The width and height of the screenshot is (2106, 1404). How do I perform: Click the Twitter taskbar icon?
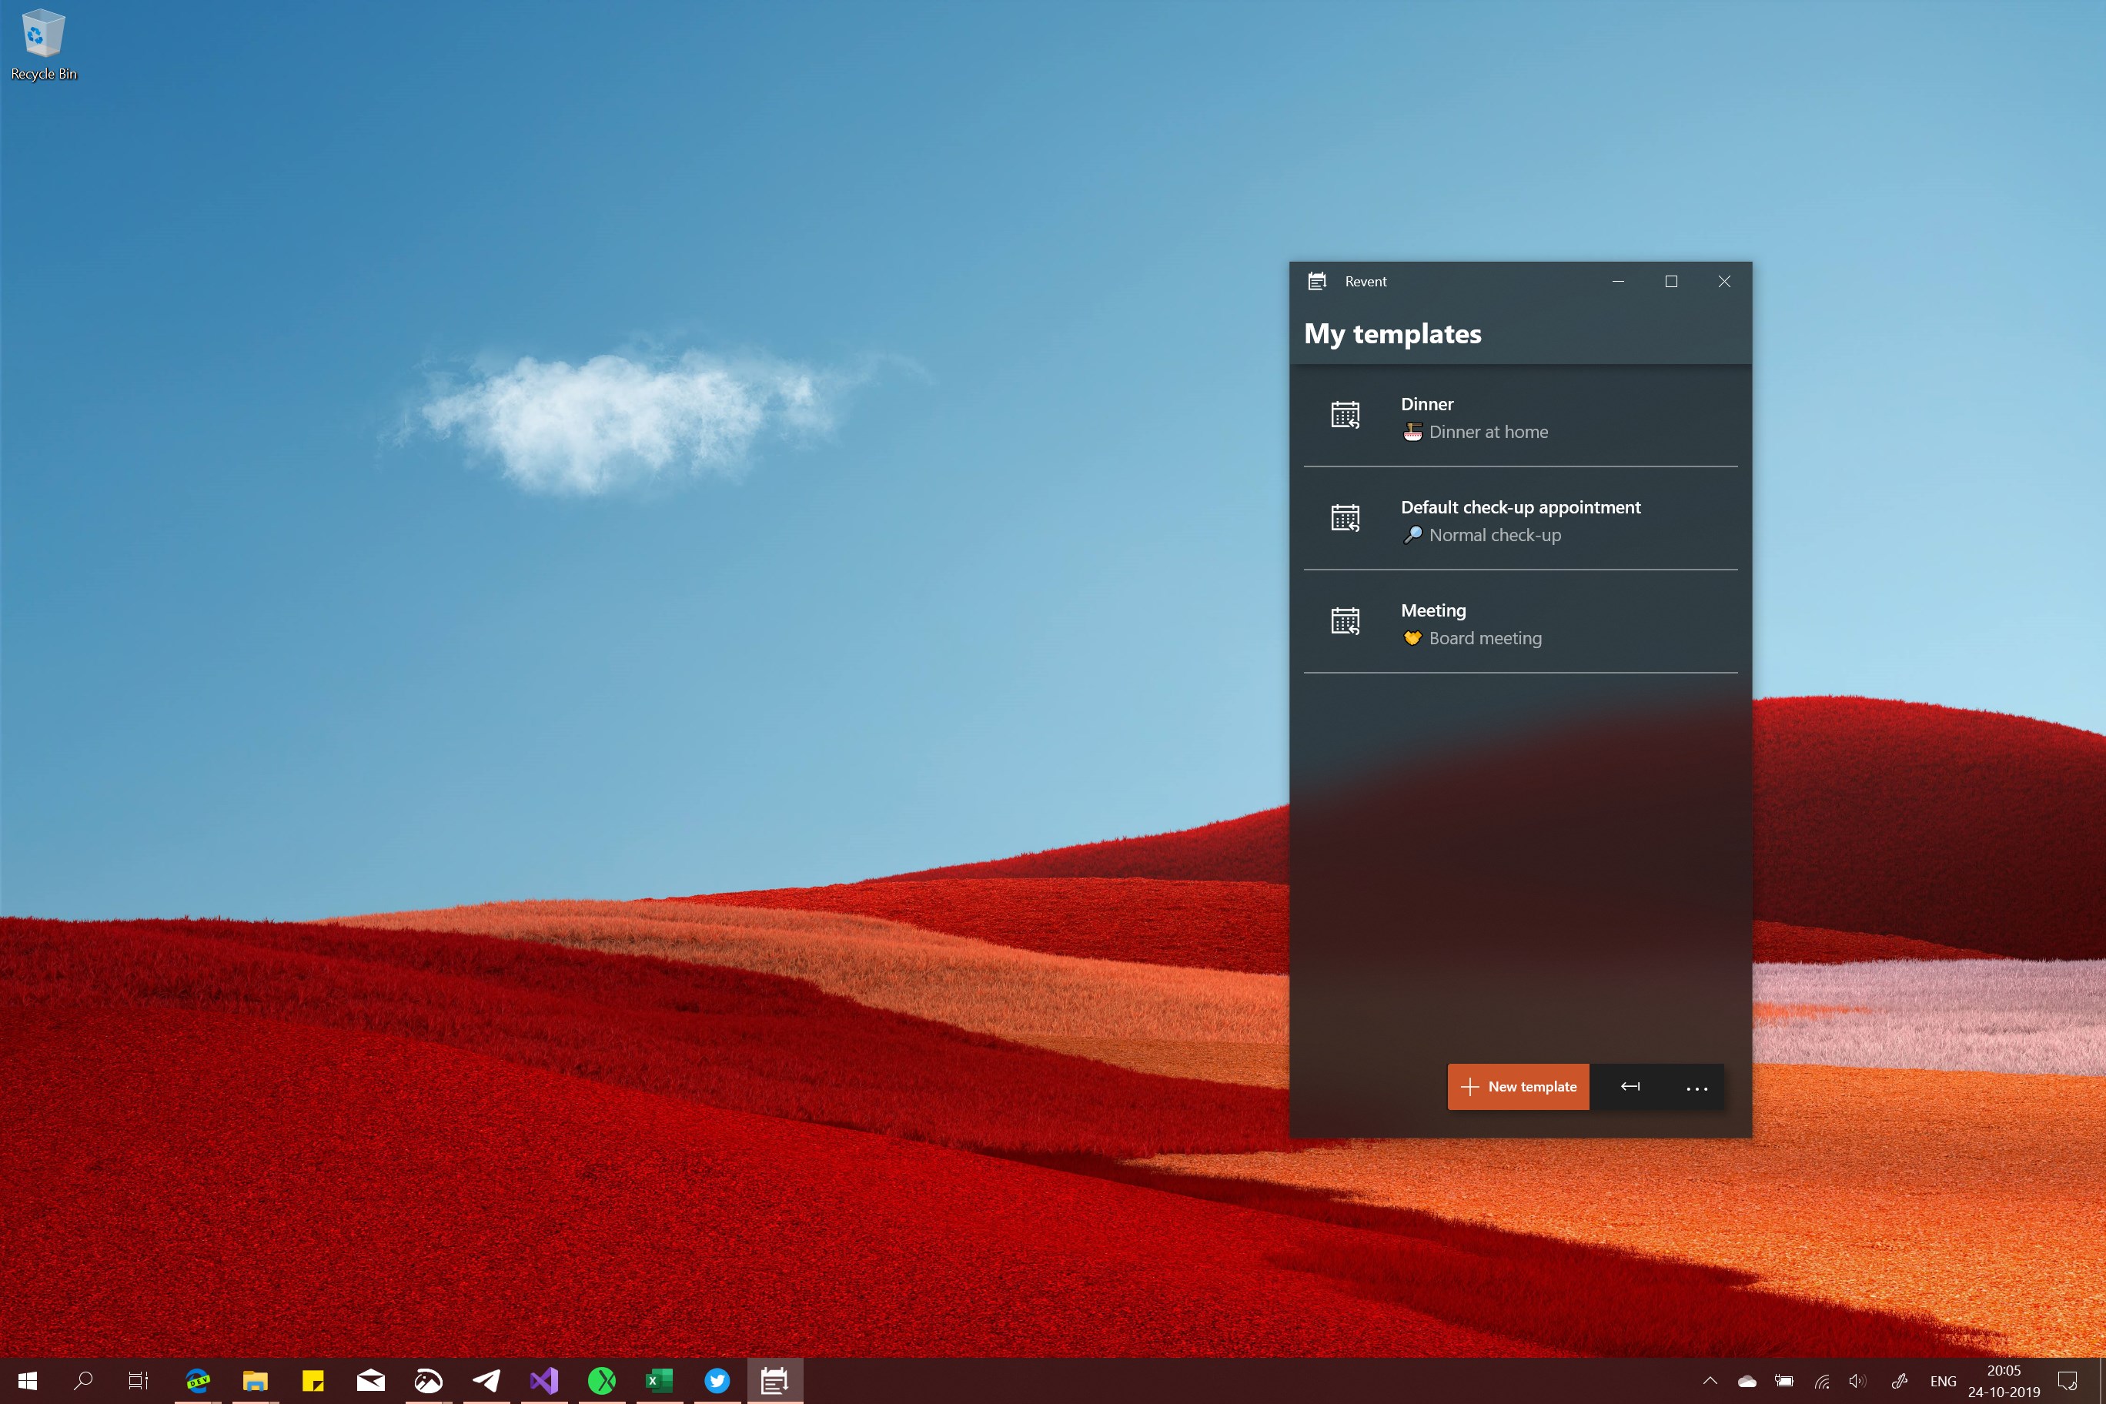[x=717, y=1381]
